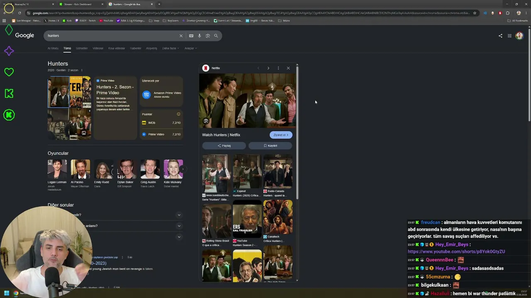Select the 'Haberler' search tab
531x298 pixels.
click(136, 48)
